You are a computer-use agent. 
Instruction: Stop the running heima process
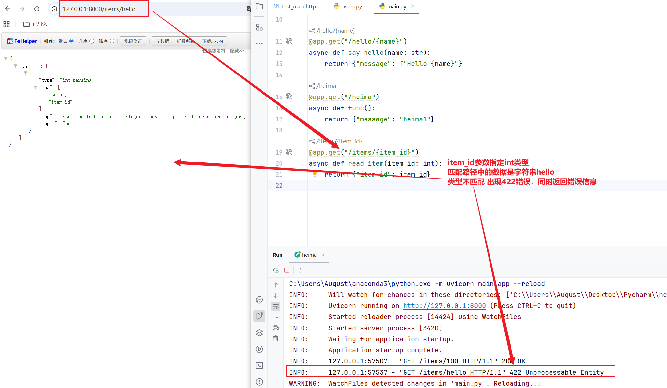click(x=287, y=270)
